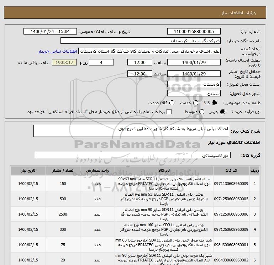Click the price validity date 1400/04/29
The image size is (274, 265).
194,74
